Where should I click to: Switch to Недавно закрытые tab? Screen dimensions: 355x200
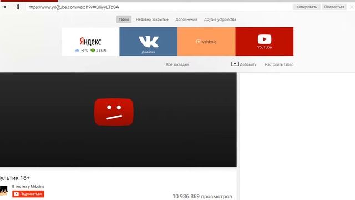pyautogui.click(x=152, y=19)
